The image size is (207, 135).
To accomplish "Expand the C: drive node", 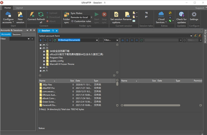I will coord(40,45).
